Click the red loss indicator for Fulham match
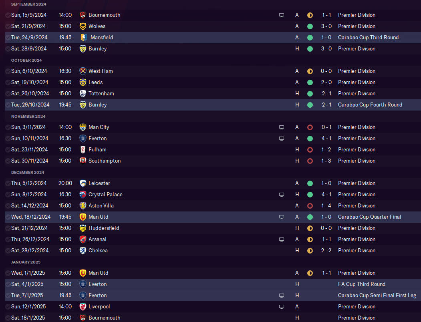This screenshot has width=421, height=322. coord(310,150)
